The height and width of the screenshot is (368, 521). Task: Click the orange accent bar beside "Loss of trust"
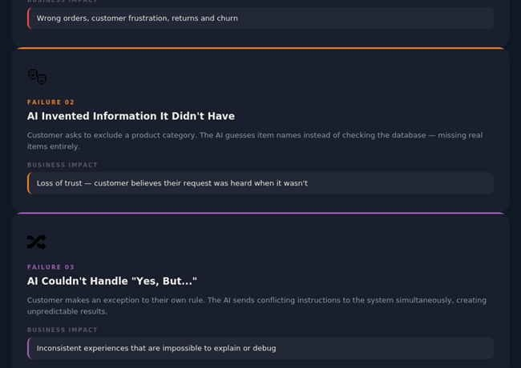29,183
